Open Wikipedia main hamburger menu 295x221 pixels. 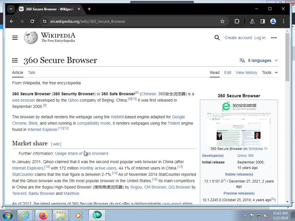[15, 38]
